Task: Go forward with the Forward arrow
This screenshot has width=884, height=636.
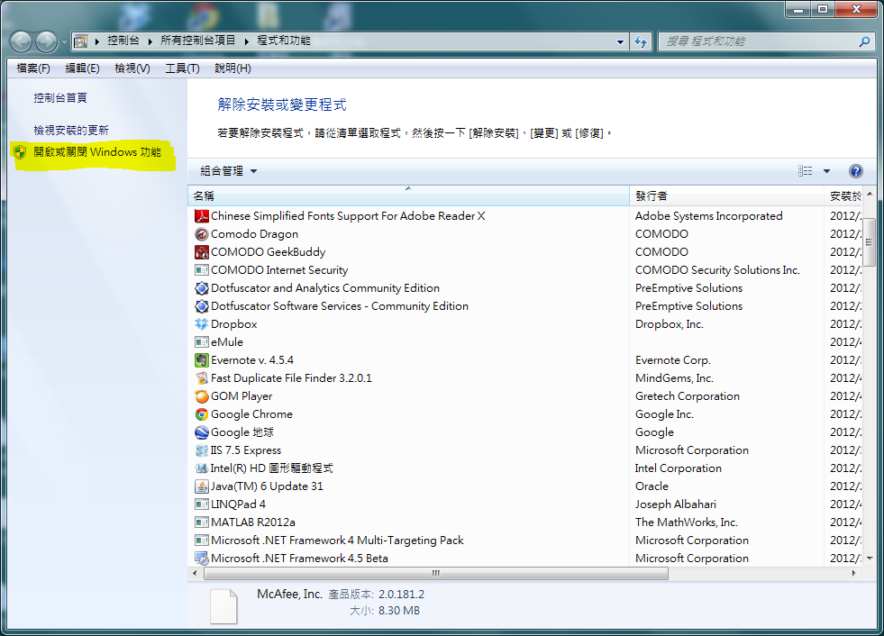Action: (46, 41)
